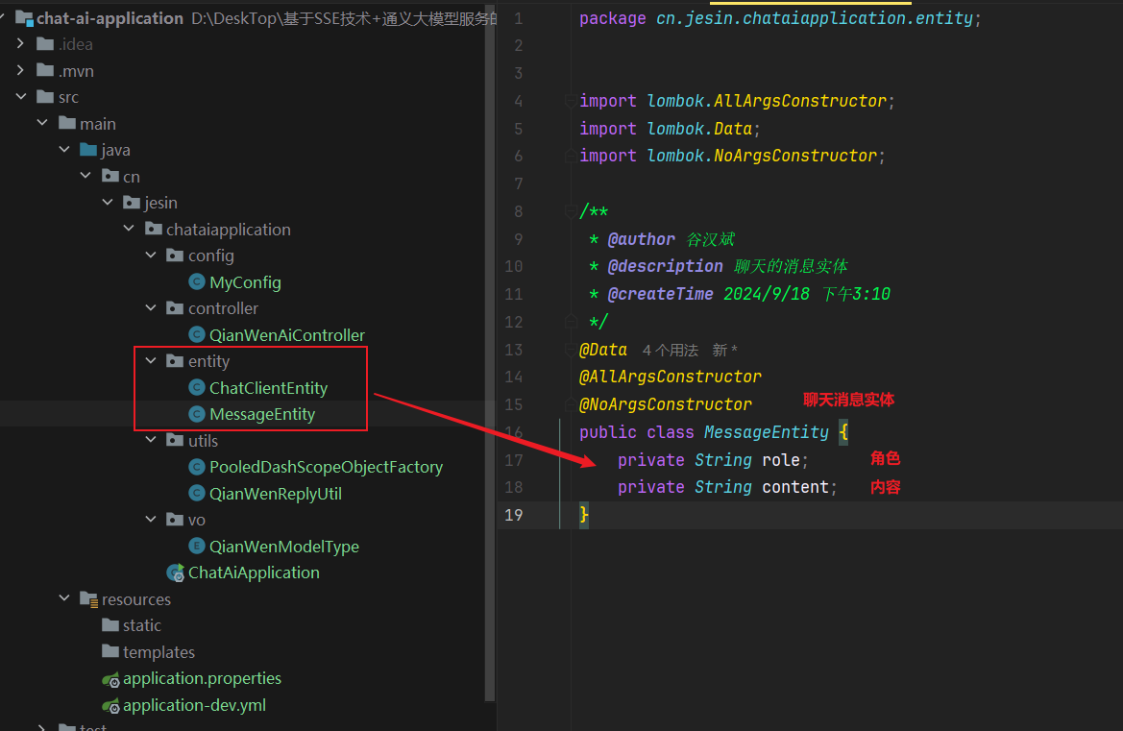
Task: Fold the Javadoc comment at line 8
Action: click(570, 211)
